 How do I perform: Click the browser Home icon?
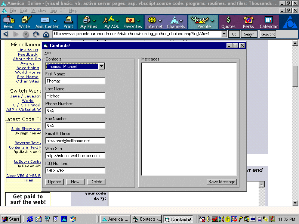(46, 34)
